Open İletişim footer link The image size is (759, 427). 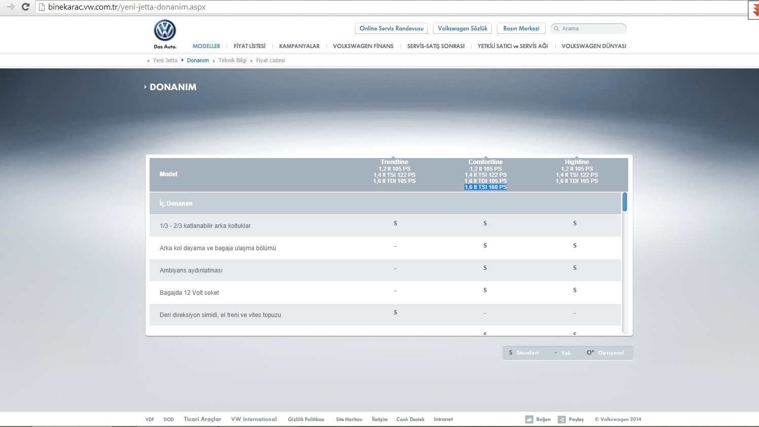pos(379,419)
